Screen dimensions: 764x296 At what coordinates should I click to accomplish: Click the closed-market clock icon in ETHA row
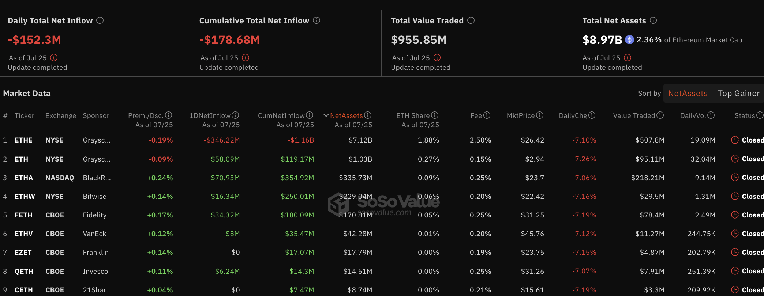point(735,177)
